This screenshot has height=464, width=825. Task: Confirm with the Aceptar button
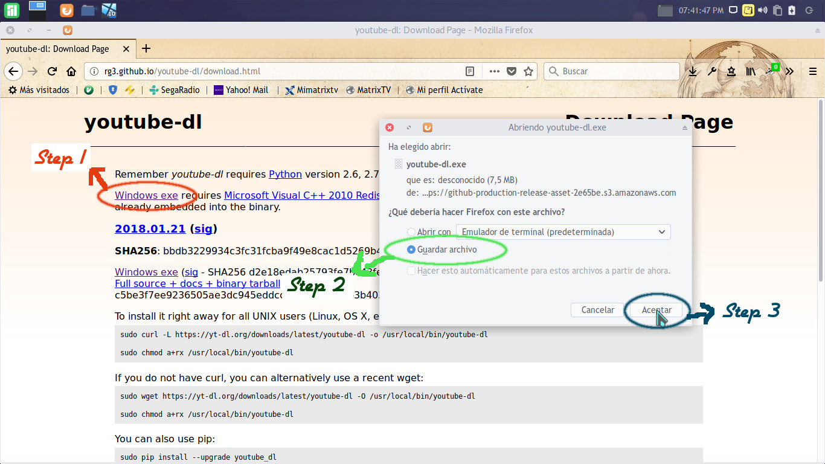point(656,310)
